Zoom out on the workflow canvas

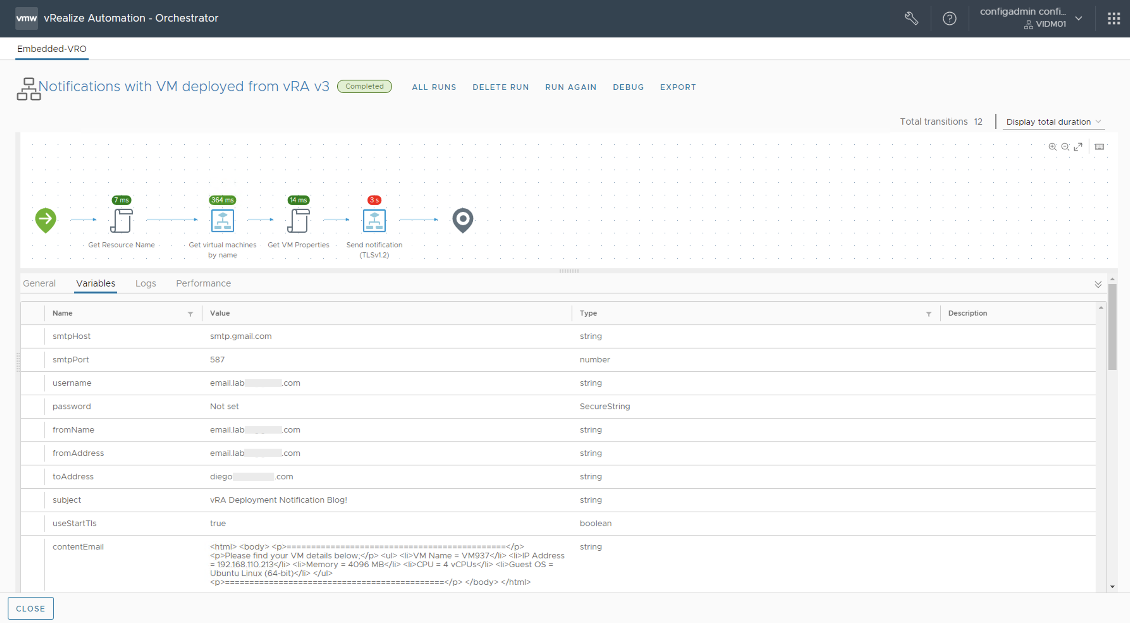tap(1065, 146)
